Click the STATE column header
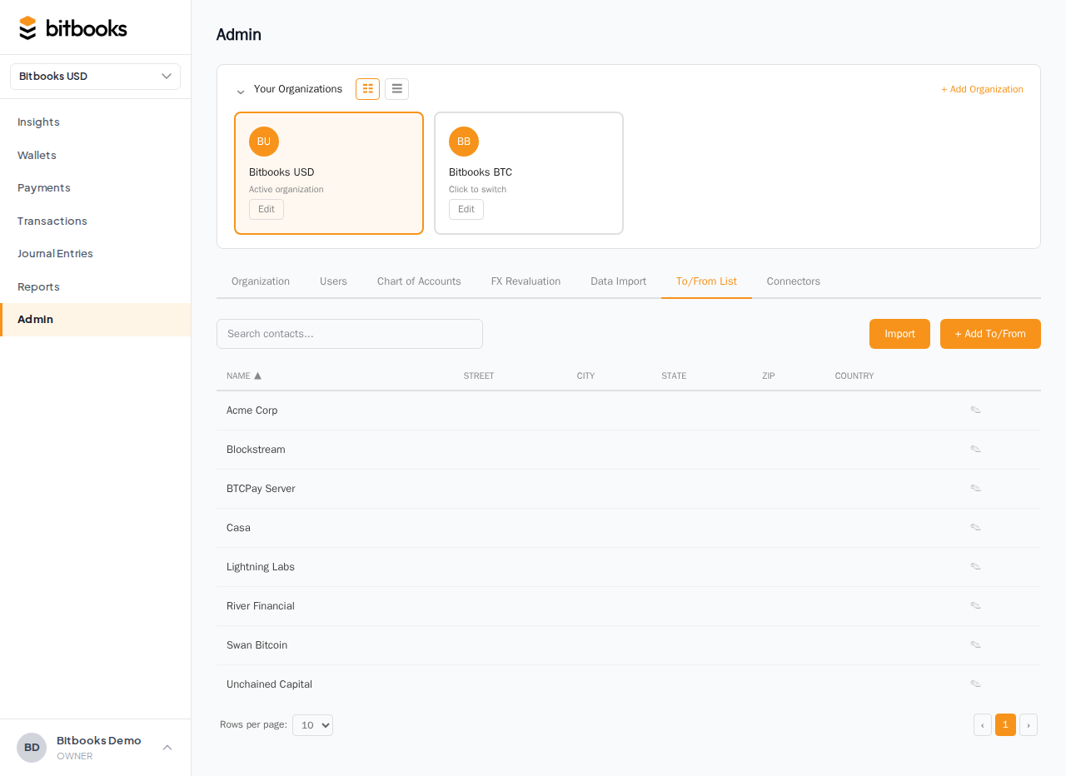 [674, 376]
